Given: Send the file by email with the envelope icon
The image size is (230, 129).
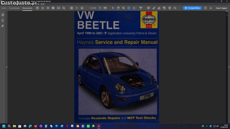Looking at the screenshot, I should click(58, 8).
